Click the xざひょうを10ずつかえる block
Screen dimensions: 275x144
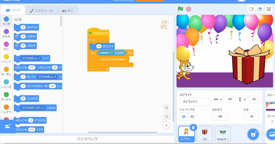tap(31, 120)
